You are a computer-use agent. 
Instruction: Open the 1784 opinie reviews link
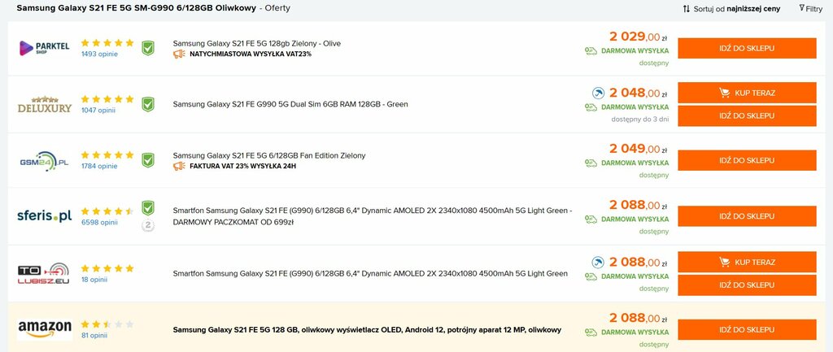click(99, 166)
